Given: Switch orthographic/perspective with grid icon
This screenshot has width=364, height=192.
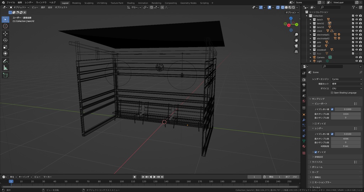Looking at the screenshot, I should [x=296, y=52].
